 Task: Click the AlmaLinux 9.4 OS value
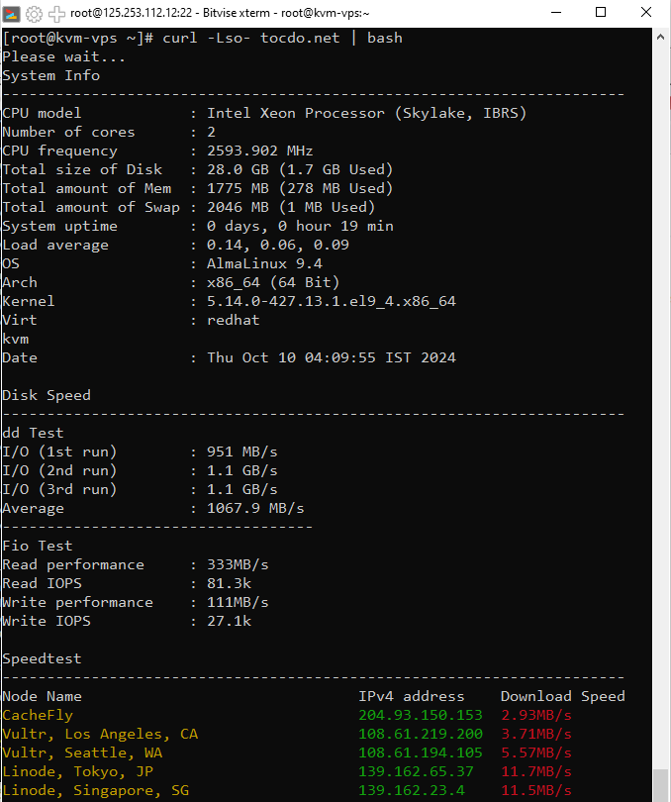264,264
